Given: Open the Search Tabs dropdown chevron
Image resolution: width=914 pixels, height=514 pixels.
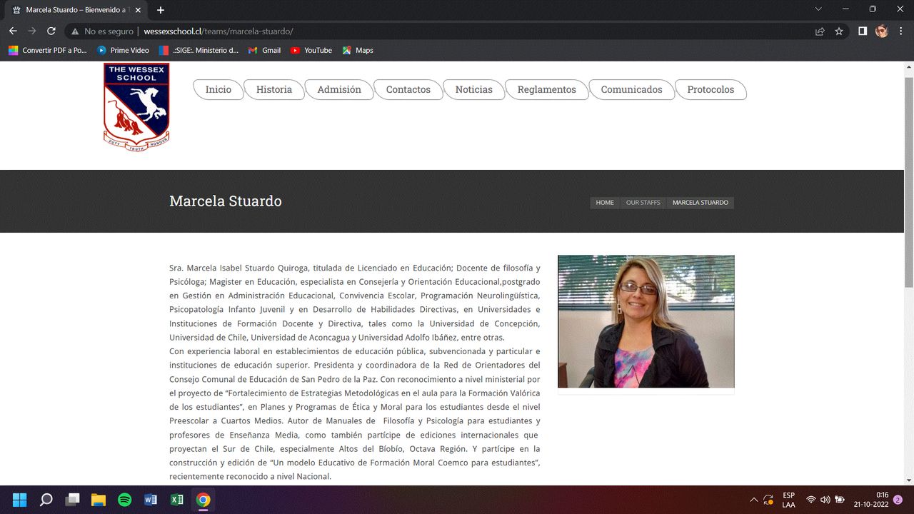Looking at the screenshot, I should (x=817, y=9).
